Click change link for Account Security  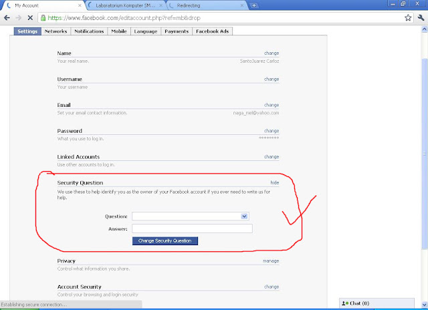click(x=272, y=287)
